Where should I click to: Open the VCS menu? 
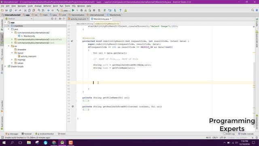pos(74,6)
